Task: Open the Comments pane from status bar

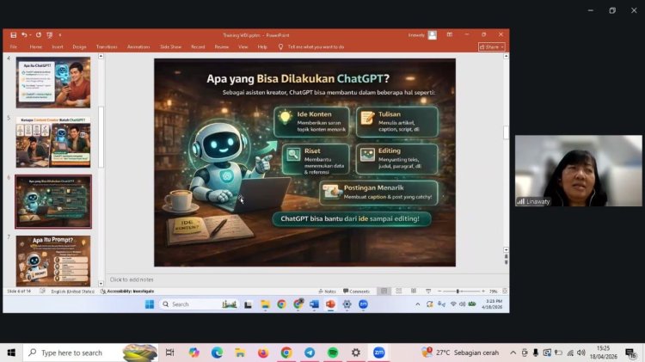Action: pyautogui.click(x=357, y=291)
